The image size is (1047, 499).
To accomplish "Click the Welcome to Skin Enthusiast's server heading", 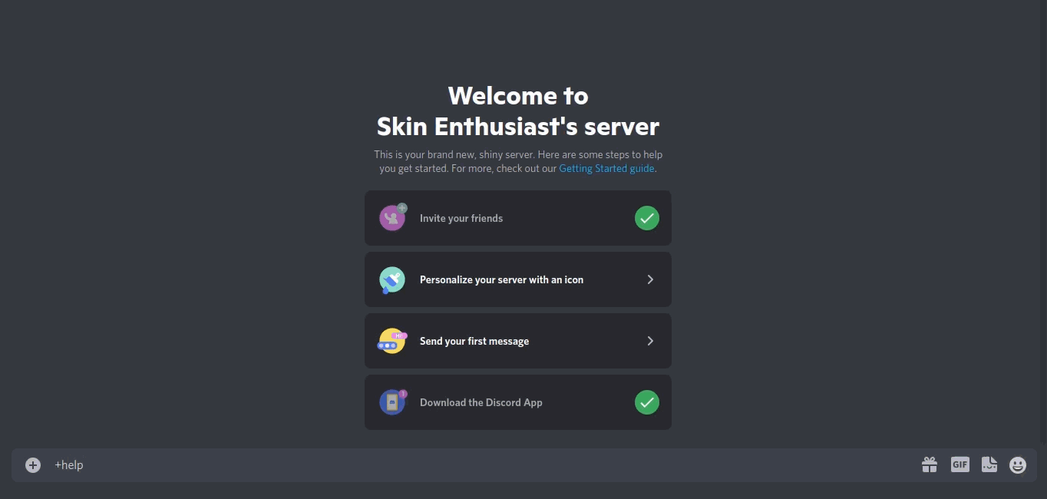I will click(518, 111).
